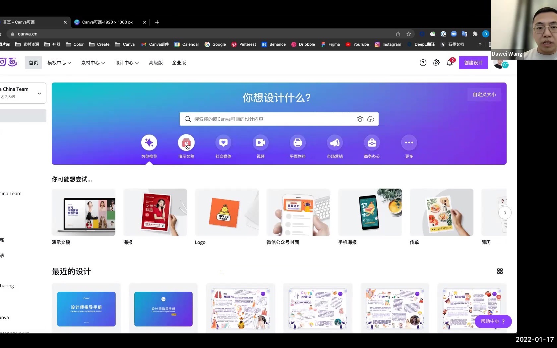Viewport: 557px width, 348px height.
Task: Open the Dribbble bookmark
Action: coord(303,44)
